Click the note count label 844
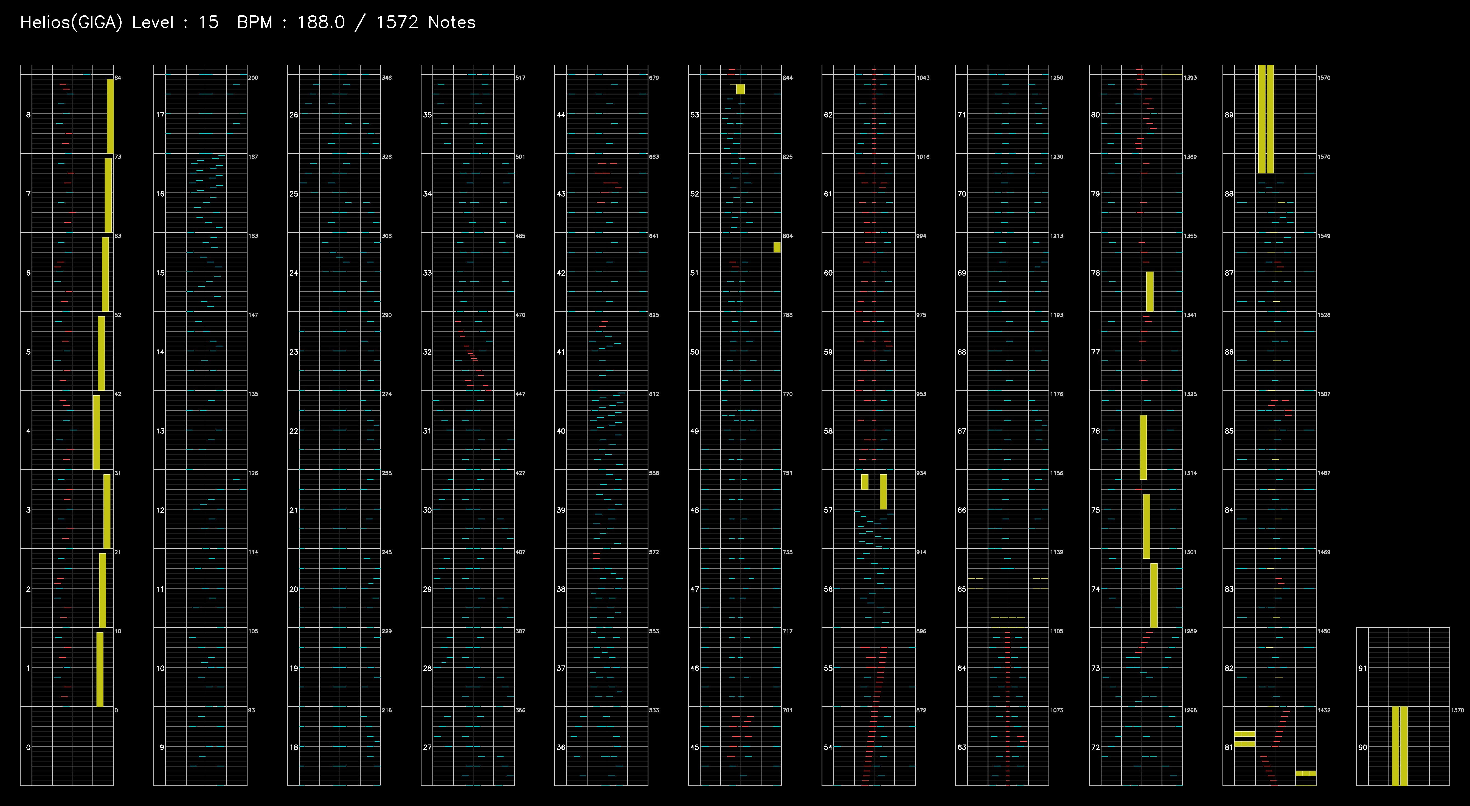Screen dimensions: 1470x806 pyautogui.click(x=788, y=78)
